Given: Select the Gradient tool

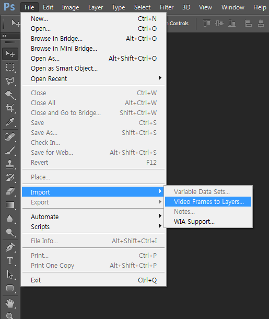Looking at the screenshot, I should pyautogui.click(x=10, y=205).
